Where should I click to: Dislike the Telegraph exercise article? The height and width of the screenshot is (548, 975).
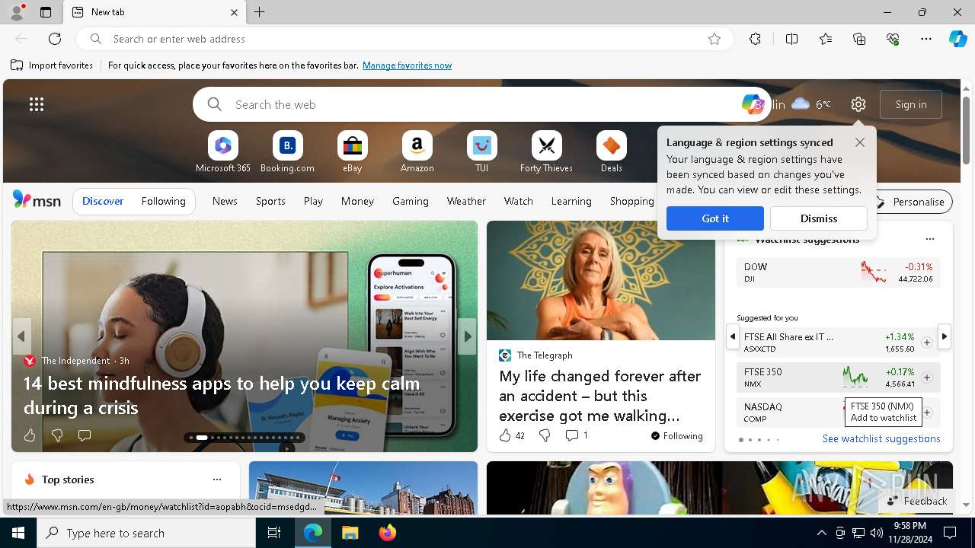[x=545, y=435]
